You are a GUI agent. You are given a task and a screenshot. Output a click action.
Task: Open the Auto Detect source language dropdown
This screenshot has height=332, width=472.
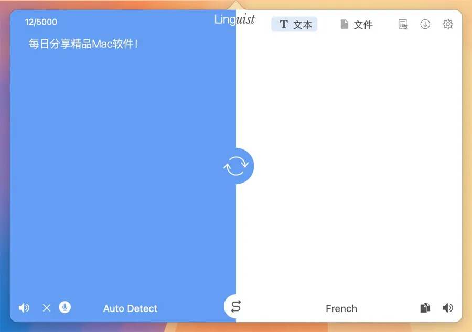coord(130,308)
